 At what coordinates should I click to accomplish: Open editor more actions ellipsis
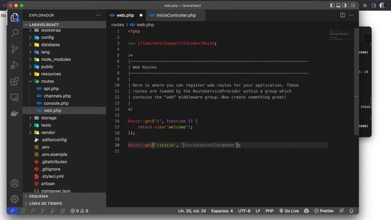[351, 15]
